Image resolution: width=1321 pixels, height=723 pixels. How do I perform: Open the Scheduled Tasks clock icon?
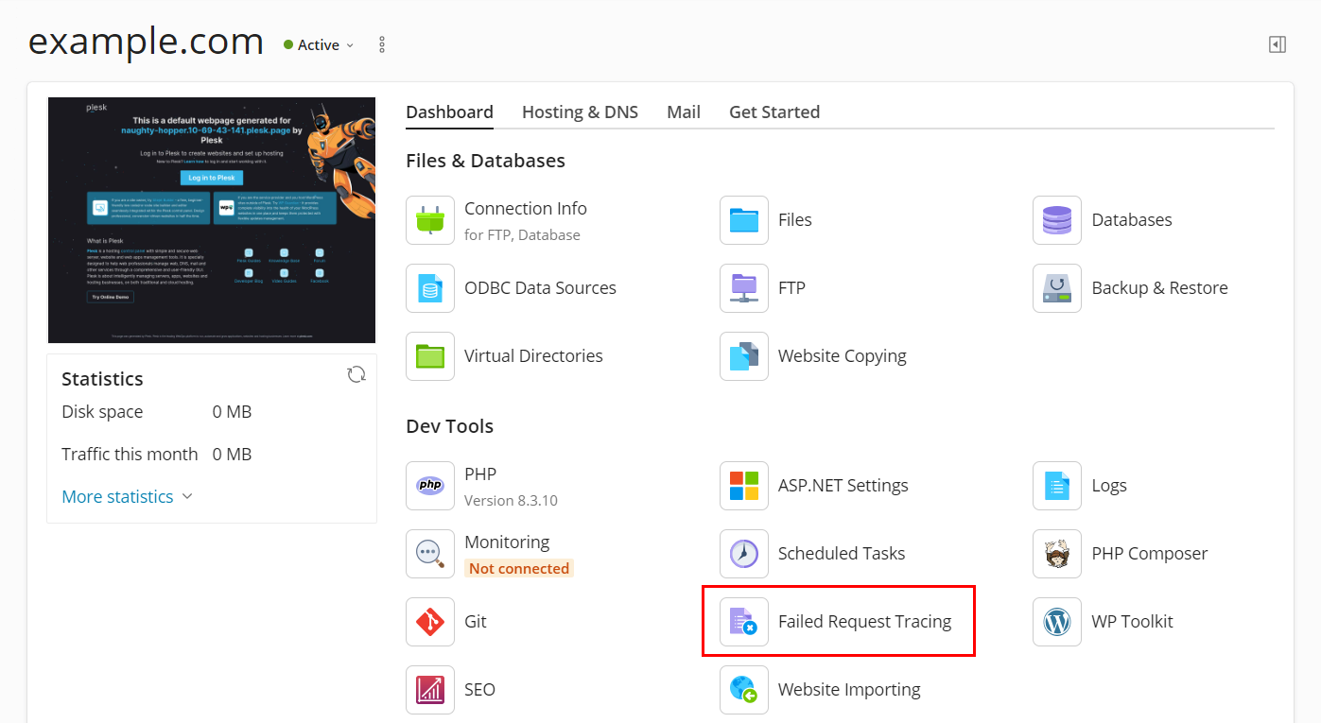click(x=744, y=554)
